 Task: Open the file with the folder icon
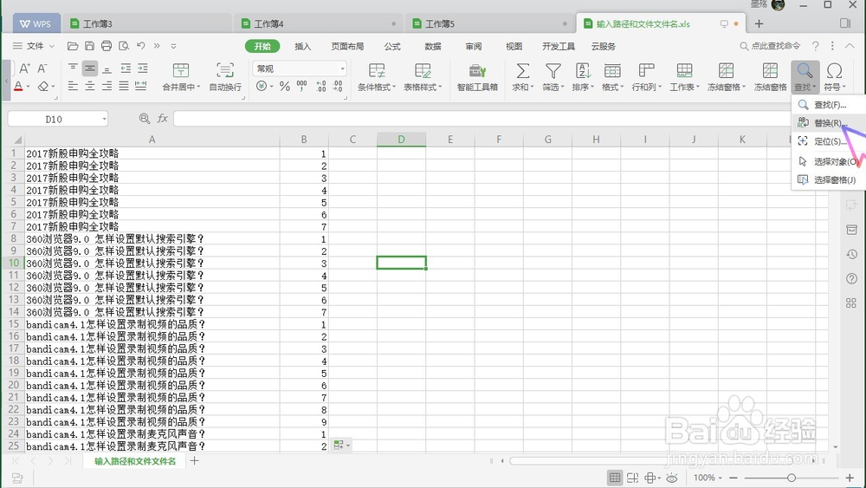pos(73,46)
